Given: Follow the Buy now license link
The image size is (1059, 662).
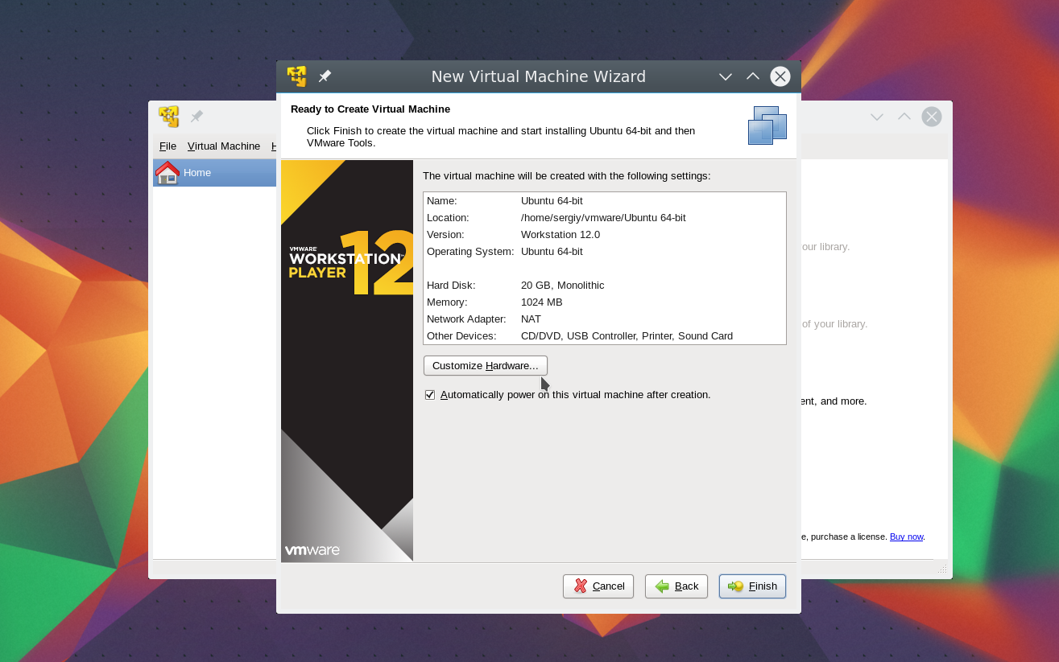Looking at the screenshot, I should pos(906,537).
